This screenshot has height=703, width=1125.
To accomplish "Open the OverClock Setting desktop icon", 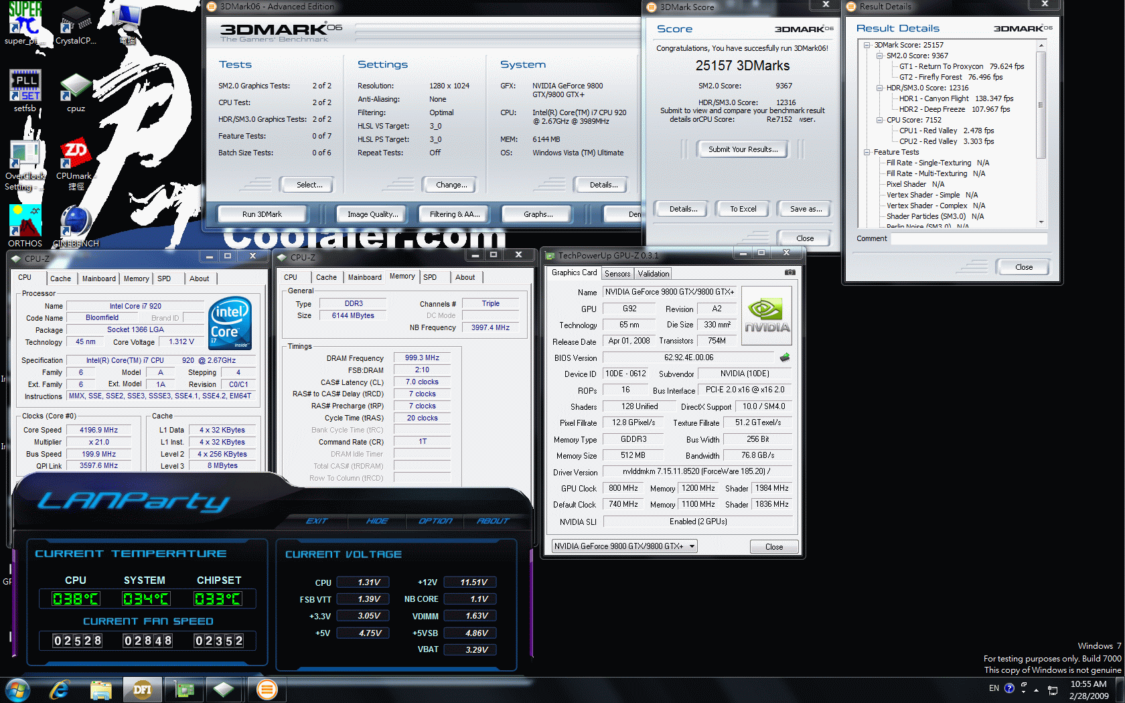I will pyautogui.click(x=25, y=165).
